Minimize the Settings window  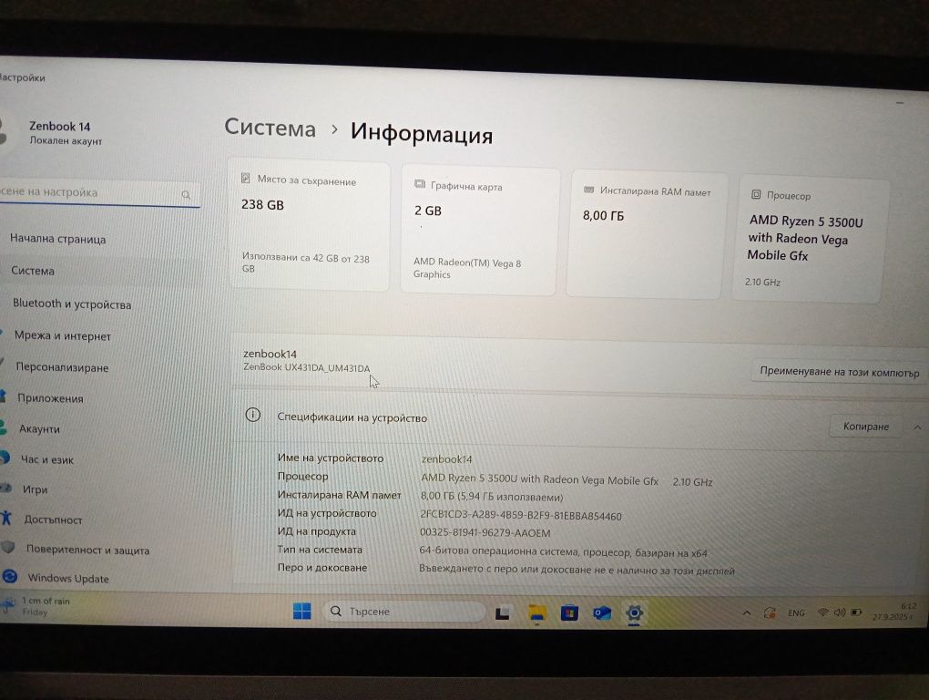(x=900, y=103)
